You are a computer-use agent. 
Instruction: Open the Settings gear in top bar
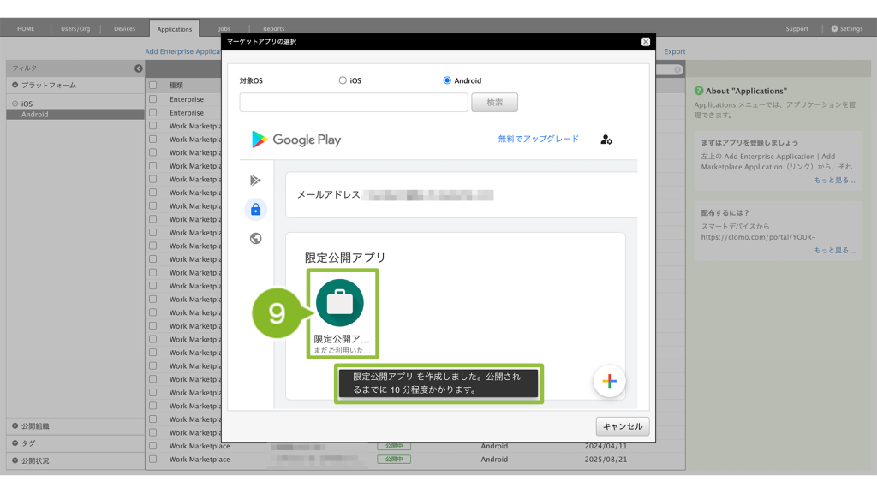click(x=846, y=28)
